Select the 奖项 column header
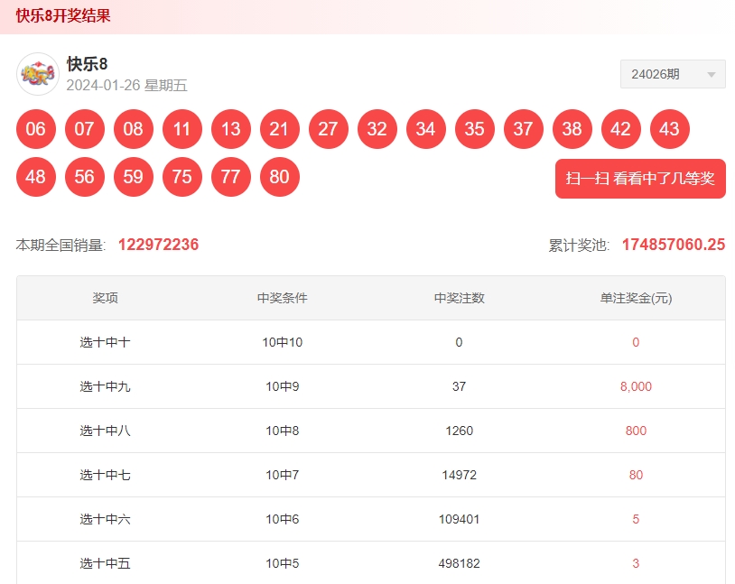Screen dimensions: 735x584 point(98,298)
